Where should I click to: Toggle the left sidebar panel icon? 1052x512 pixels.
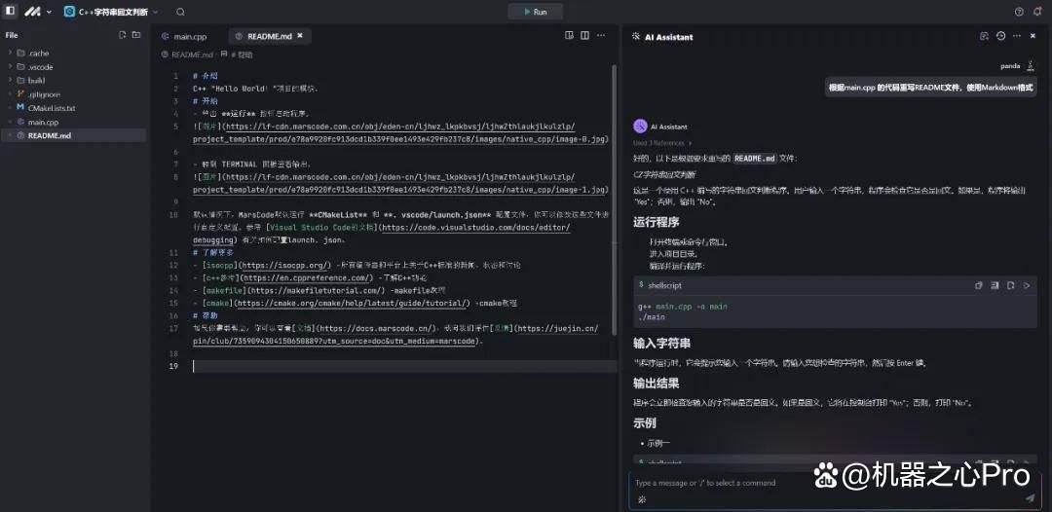pyautogui.click(x=10, y=12)
